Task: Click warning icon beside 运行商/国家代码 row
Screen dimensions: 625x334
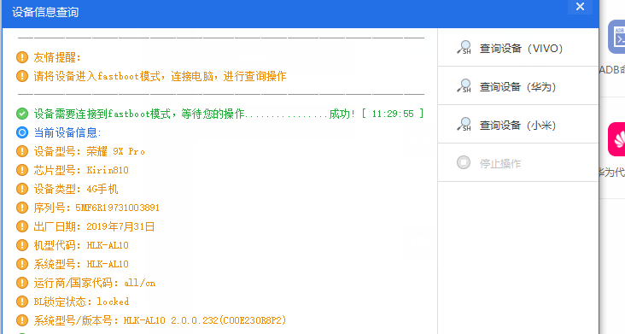Action: [22, 283]
